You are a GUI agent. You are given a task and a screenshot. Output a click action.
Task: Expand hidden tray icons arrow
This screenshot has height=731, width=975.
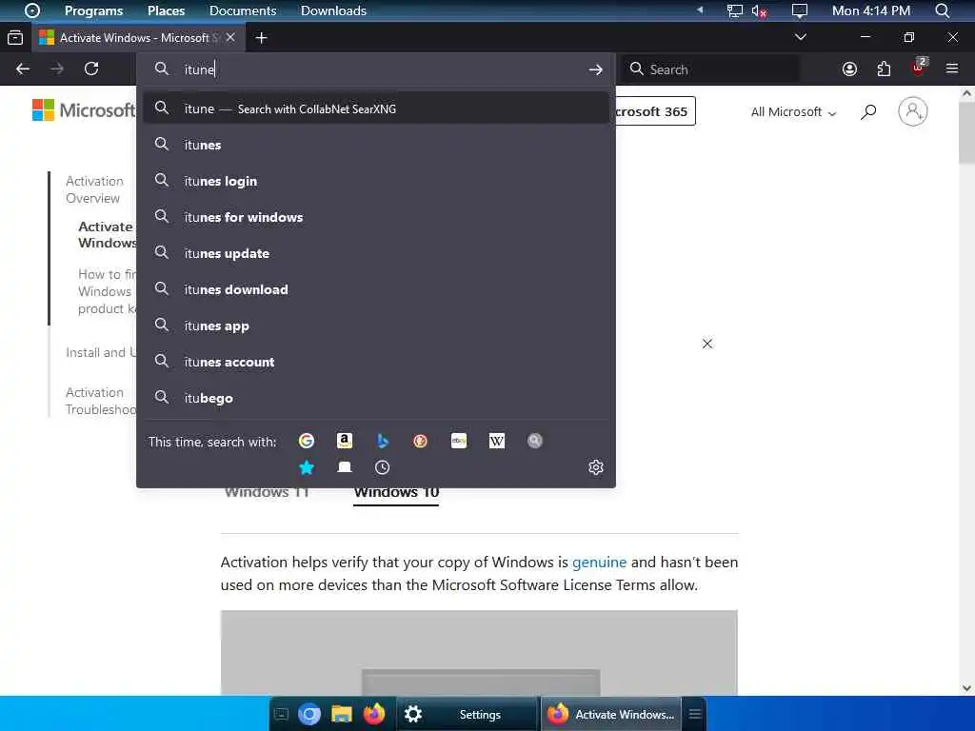[700, 10]
